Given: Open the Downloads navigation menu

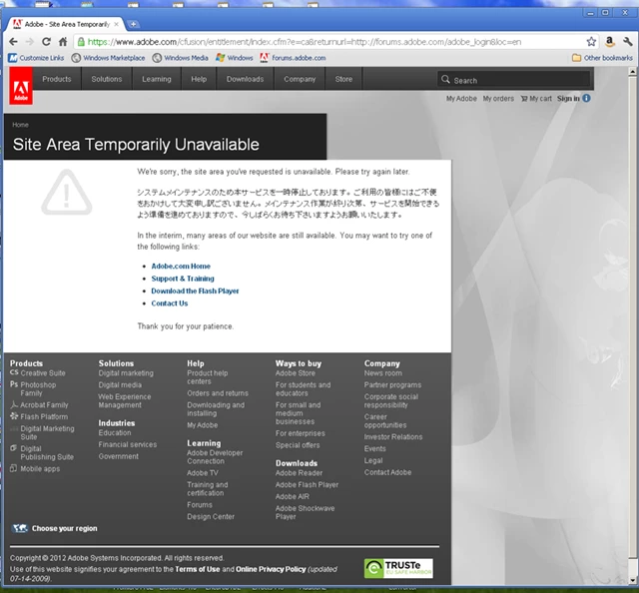Looking at the screenshot, I should [x=246, y=79].
